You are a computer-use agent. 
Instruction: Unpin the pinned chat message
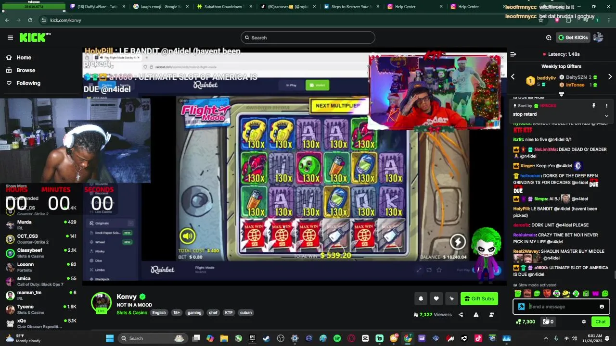pyautogui.click(x=594, y=106)
